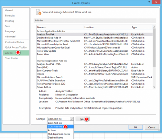Viewport: 162px width, 139px height.
Task: Close the Excel Options dialog
Action: coord(156,2)
